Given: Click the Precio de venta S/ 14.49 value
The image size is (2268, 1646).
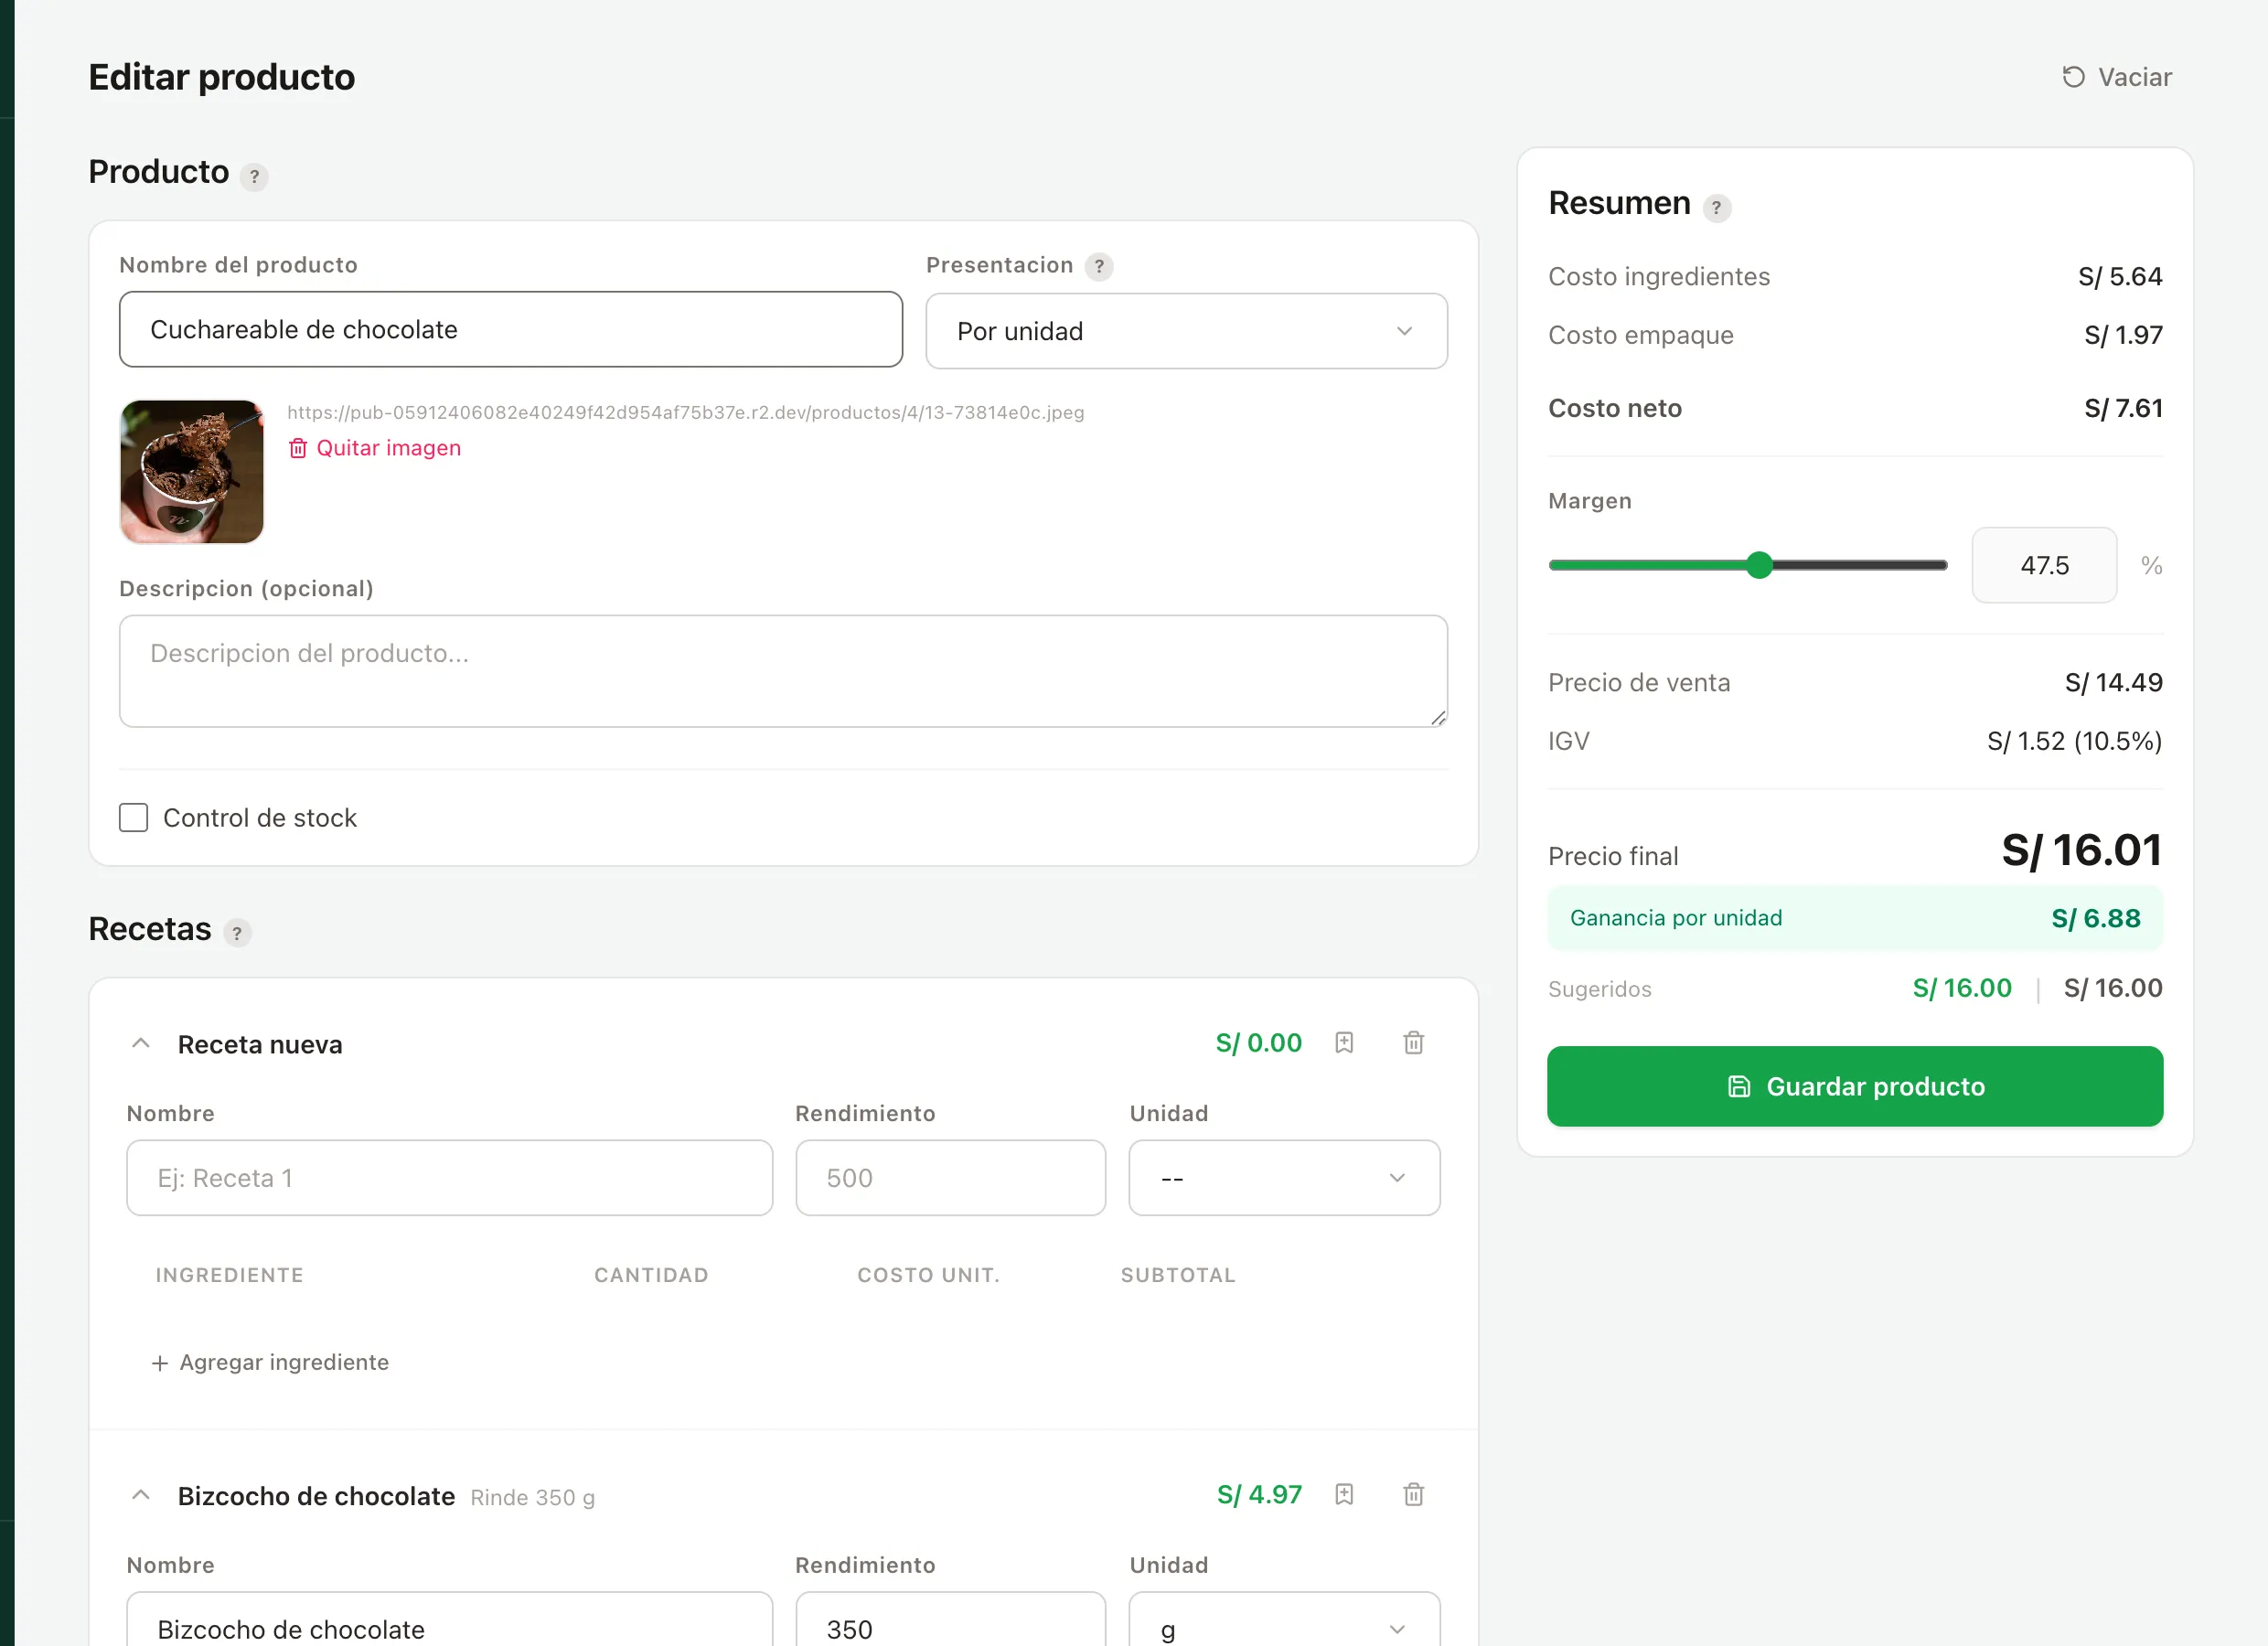Looking at the screenshot, I should point(2113,682).
